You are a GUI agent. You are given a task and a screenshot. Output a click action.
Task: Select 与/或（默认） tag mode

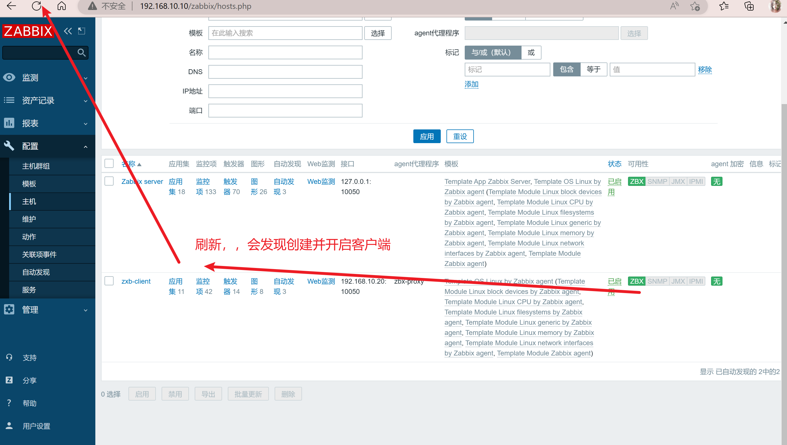pos(493,52)
